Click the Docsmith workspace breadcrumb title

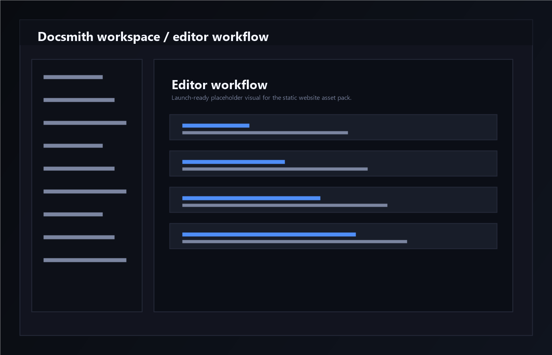point(153,37)
